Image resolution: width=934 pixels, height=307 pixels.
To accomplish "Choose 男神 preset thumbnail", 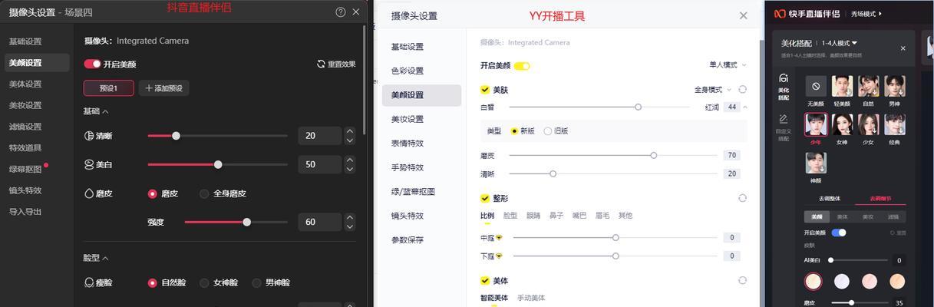I will [x=894, y=86].
